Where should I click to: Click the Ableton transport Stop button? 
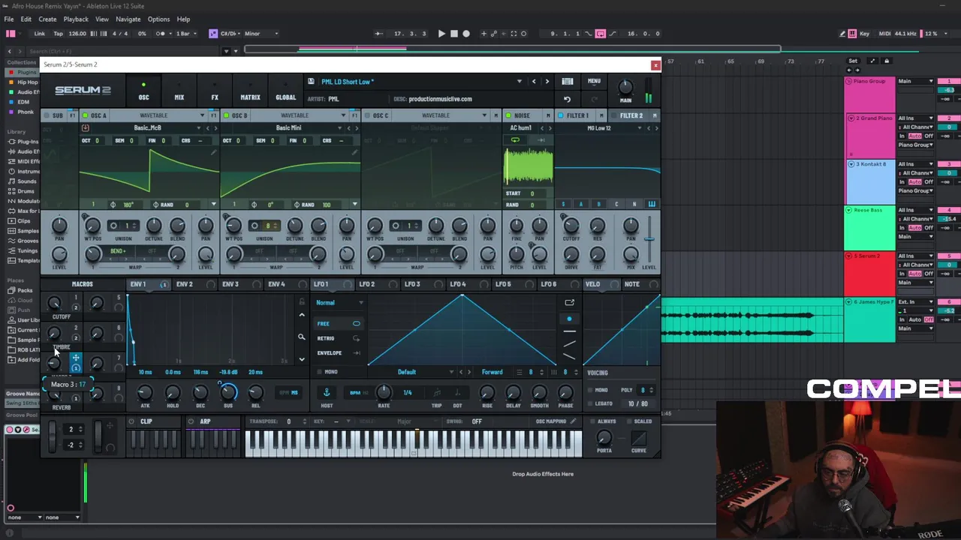click(x=453, y=33)
